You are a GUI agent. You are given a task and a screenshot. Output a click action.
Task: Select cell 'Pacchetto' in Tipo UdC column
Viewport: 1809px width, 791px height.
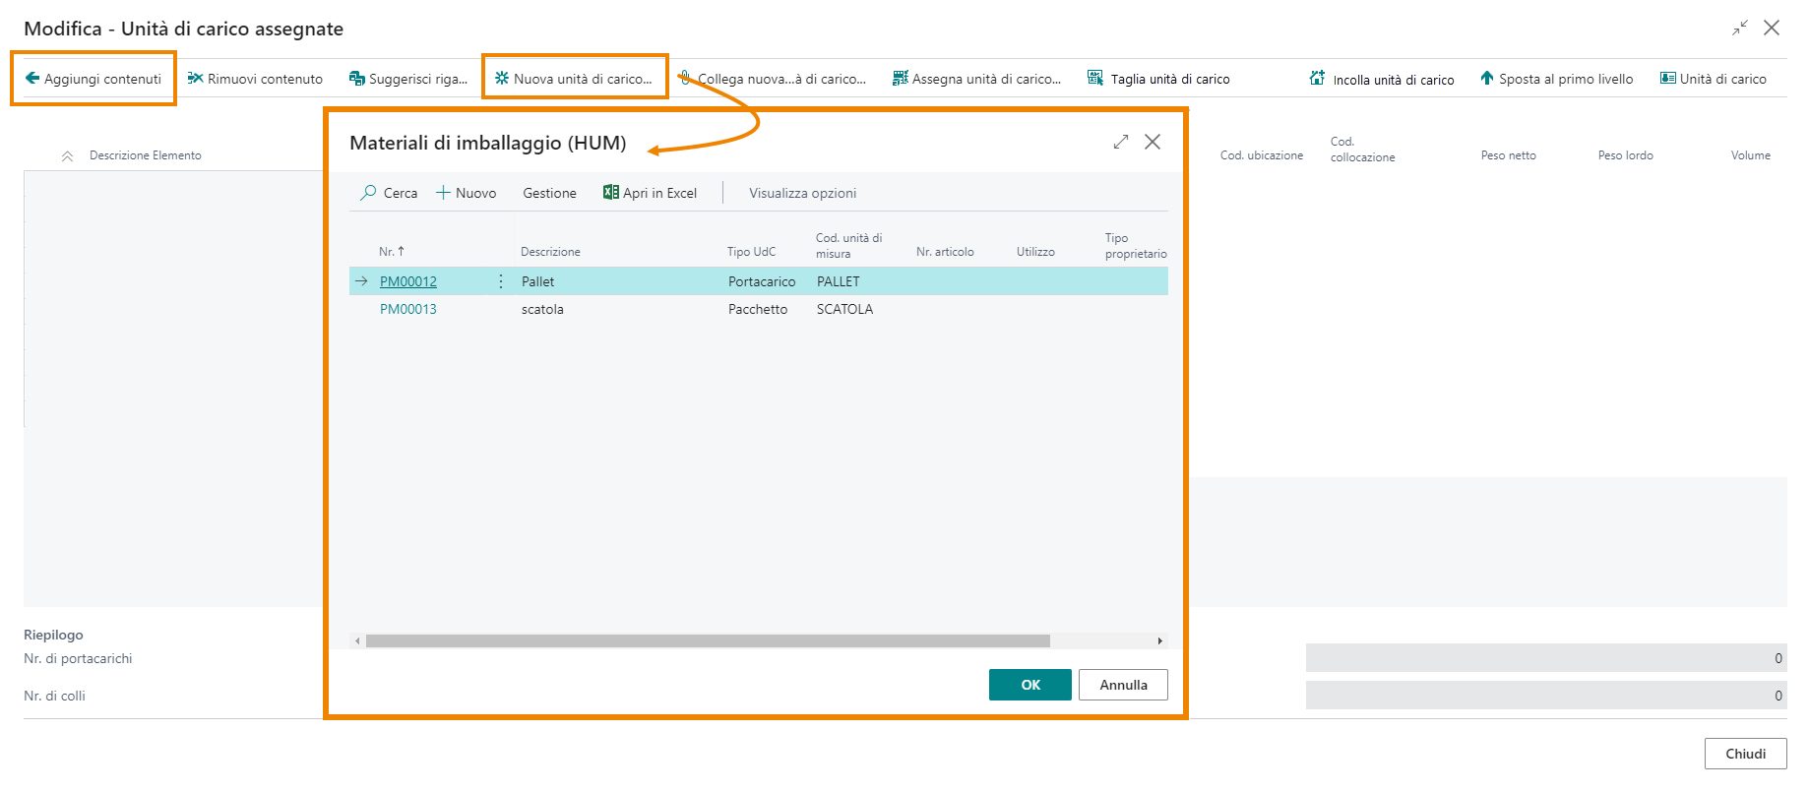[x=758, y=309]
